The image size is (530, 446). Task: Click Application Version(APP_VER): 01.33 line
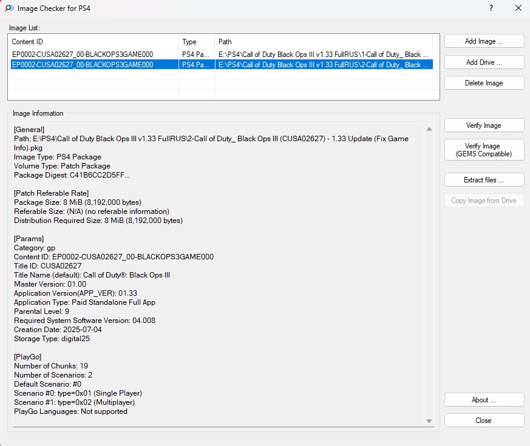coord(76,293)
